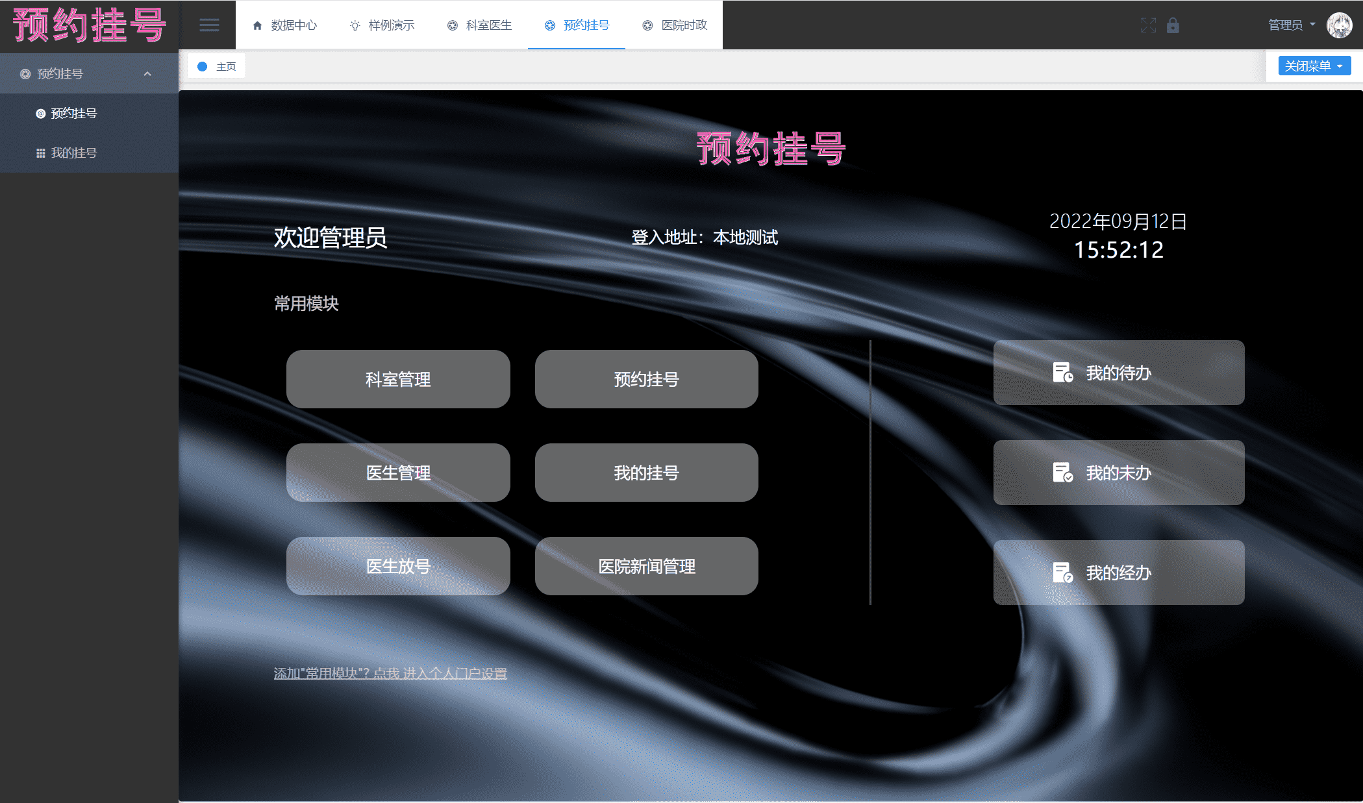Screen dimensions: 1363x803
Task: Click the home icon beside 数据中心
Action: pyautogui.click(x=257, y=25)
